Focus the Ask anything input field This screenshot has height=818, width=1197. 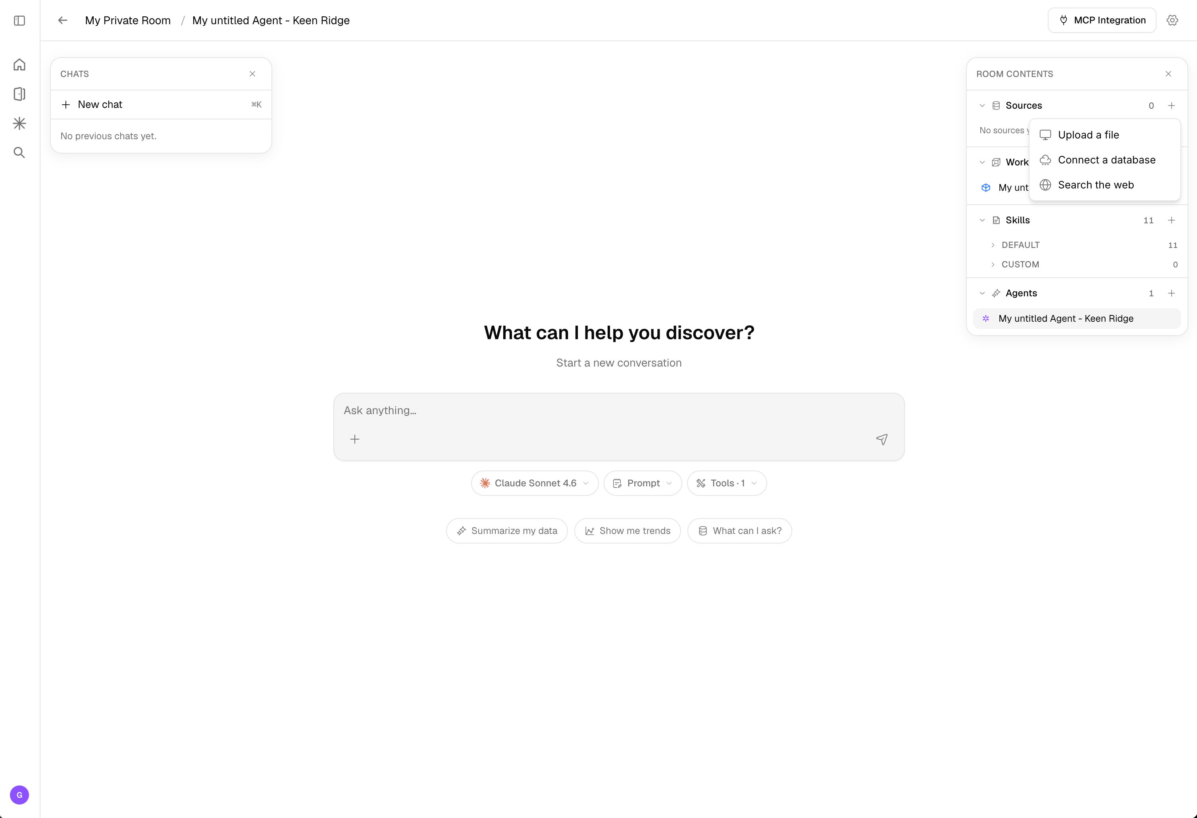click(619, 411)
